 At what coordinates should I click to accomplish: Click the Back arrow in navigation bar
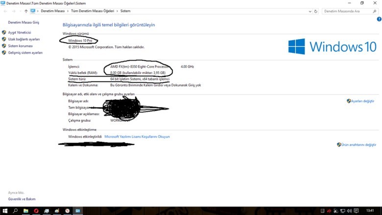[x=5, y=11]
